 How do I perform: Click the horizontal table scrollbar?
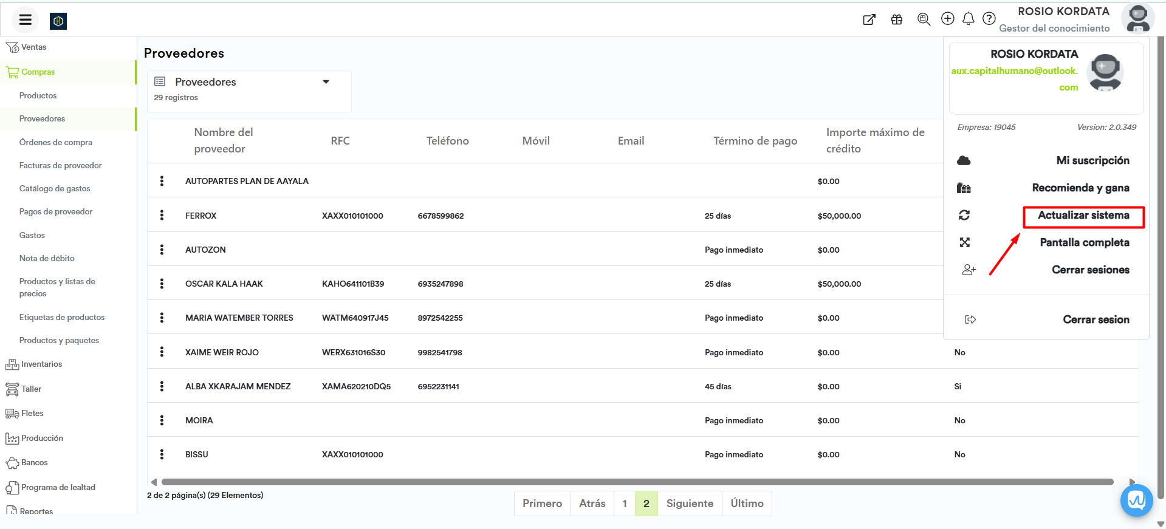click(637, 482)
